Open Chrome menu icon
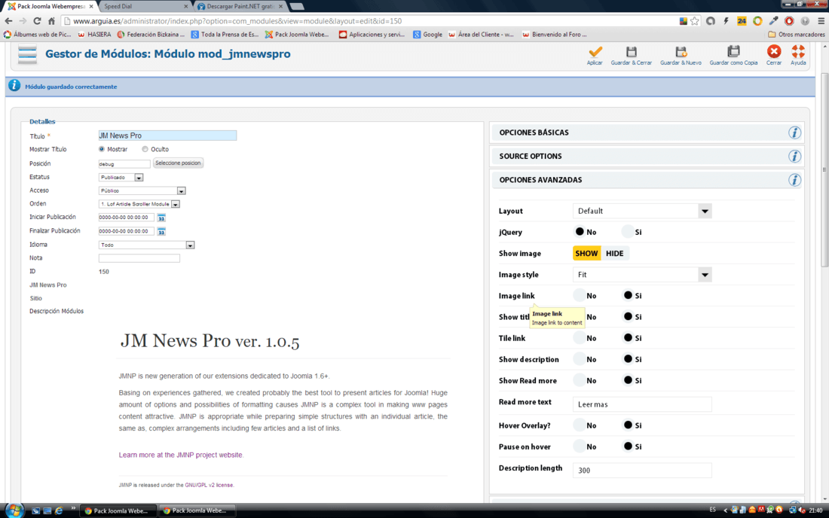This screenshot has height=518, width=829. [821, 21]
